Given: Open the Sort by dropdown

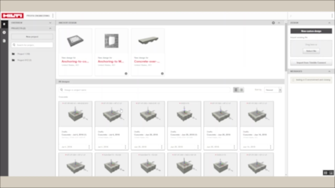Looking at the screenshot, I should pos(273,90).
